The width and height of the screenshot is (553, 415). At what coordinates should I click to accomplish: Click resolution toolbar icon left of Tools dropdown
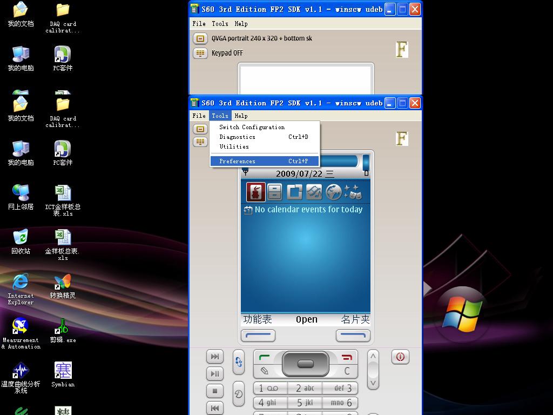[x=200, y=129]
